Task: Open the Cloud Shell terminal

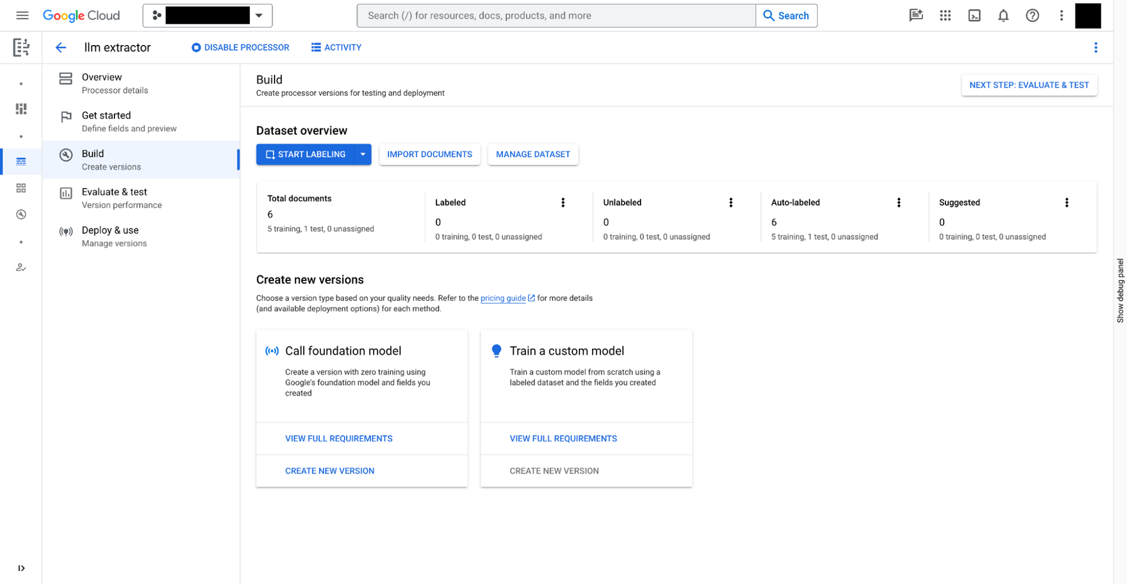Action: (x=974, y=15)
